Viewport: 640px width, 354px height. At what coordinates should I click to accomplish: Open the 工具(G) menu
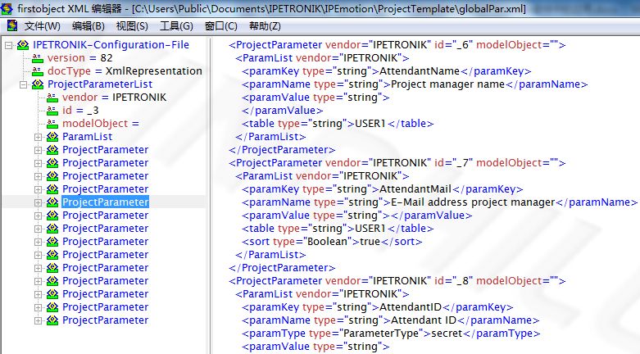pyautogui.click(x=176, y=26)
